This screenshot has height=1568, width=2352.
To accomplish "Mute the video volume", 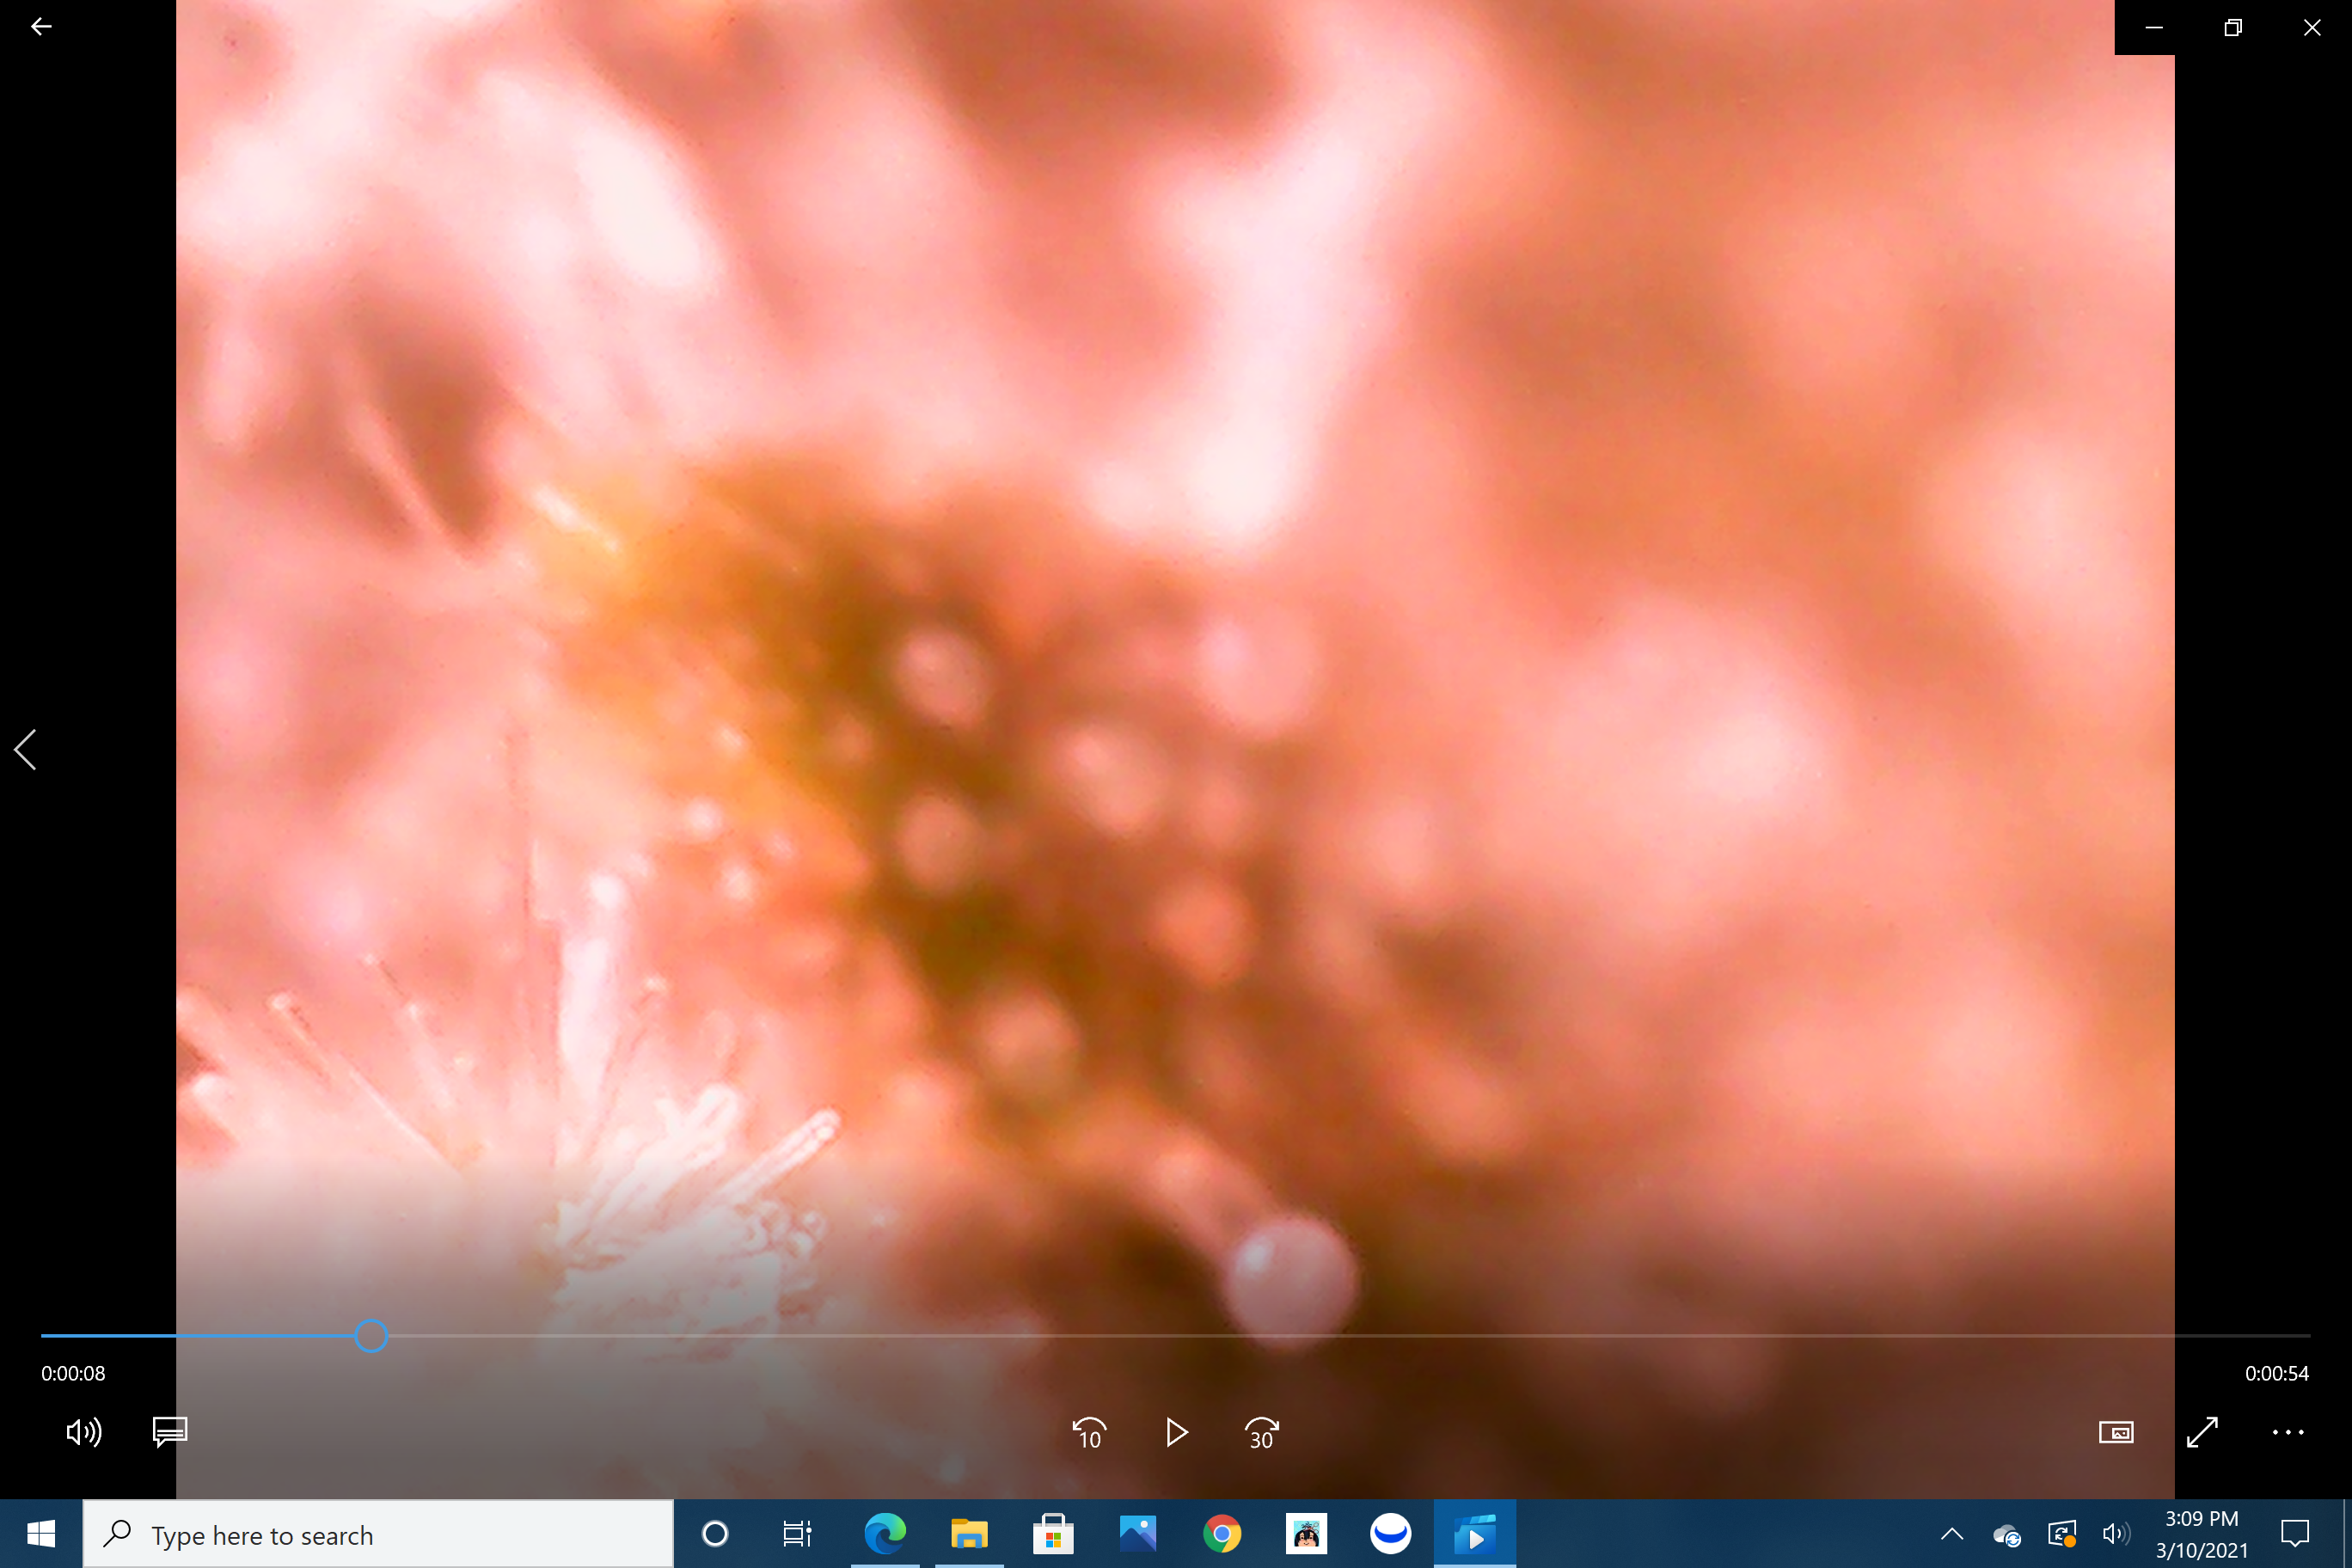I will (83, 1432).
